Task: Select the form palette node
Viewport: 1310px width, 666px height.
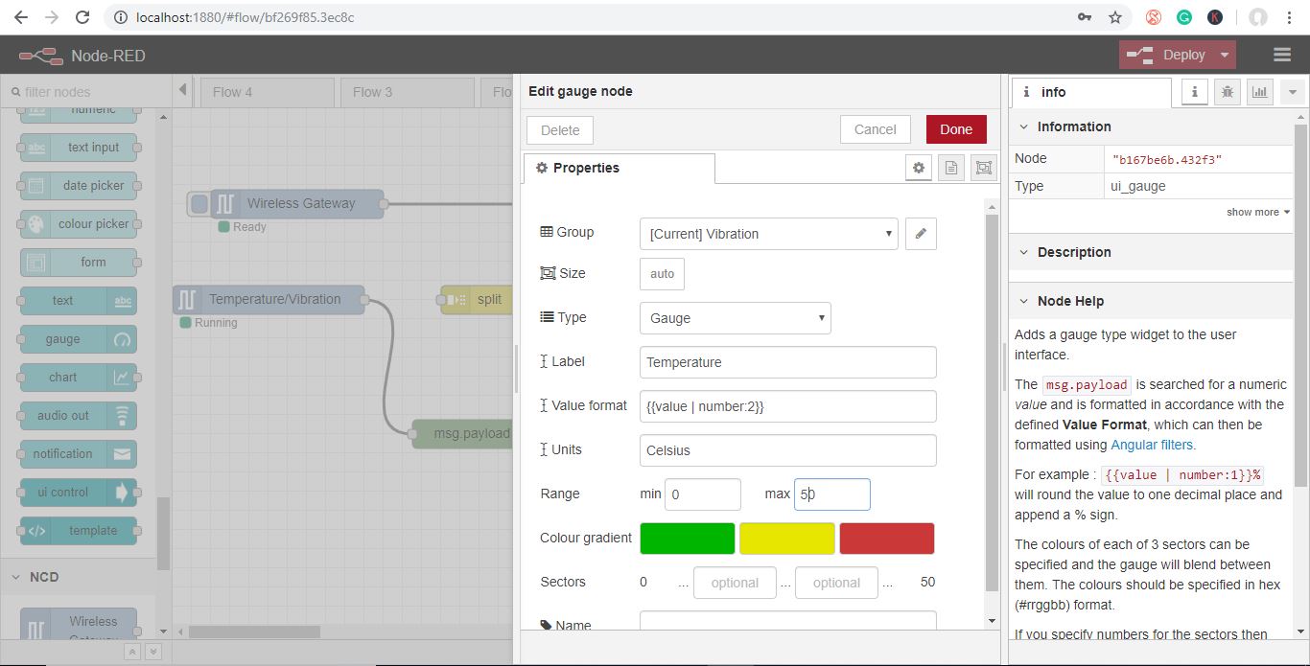Action: pyautogui.click(x=79, y=263)
